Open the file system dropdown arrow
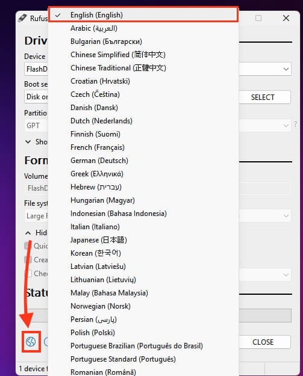 coord(286,215)
